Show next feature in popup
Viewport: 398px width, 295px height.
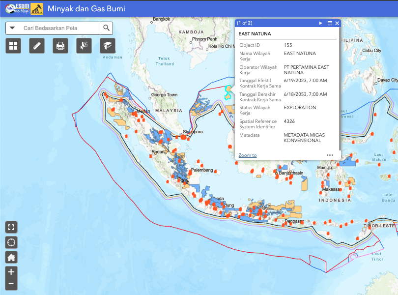[x=320, y=23]
